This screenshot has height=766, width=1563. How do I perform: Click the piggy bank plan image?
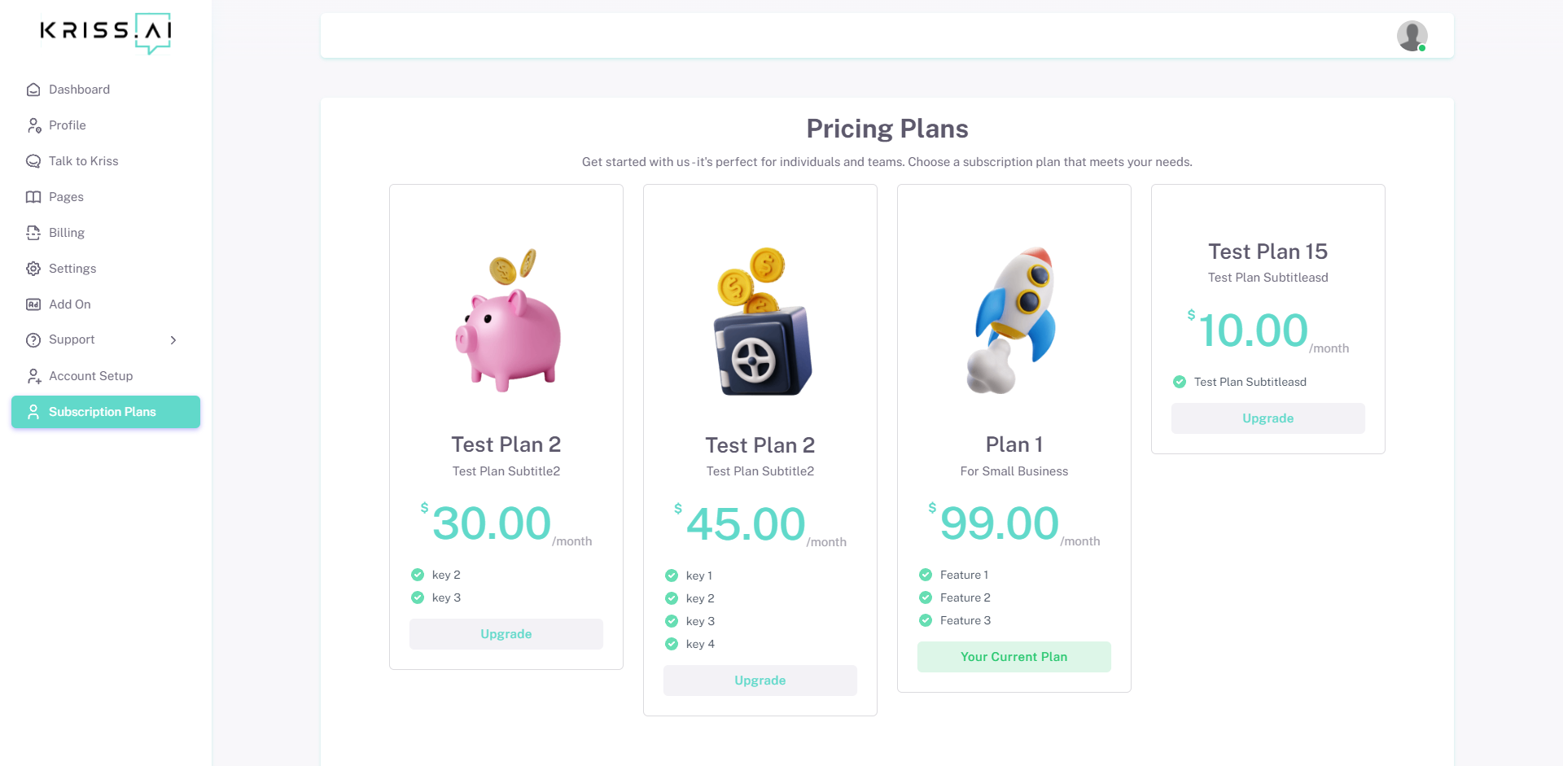click(x=508, y=320)
